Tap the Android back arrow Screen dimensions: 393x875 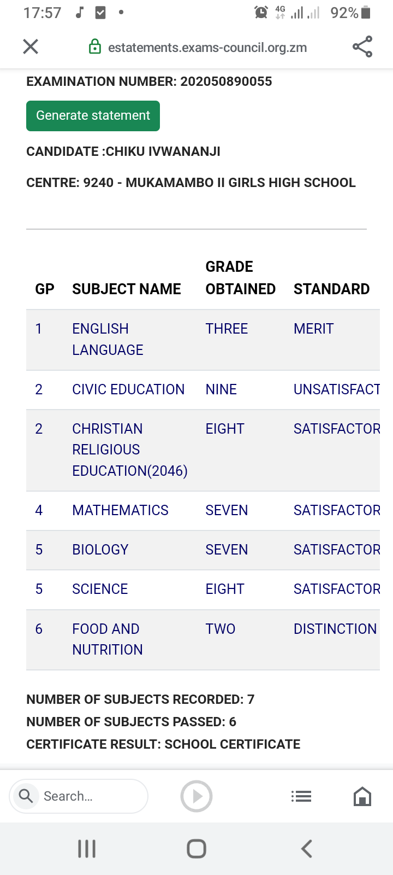click(x=307, y=849)
